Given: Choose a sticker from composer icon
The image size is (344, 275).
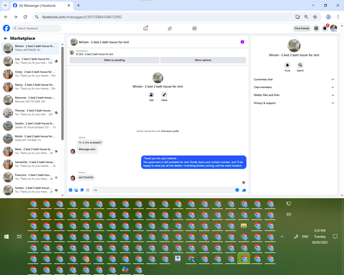Looking at the screenshot, I should tap(82, 190).
